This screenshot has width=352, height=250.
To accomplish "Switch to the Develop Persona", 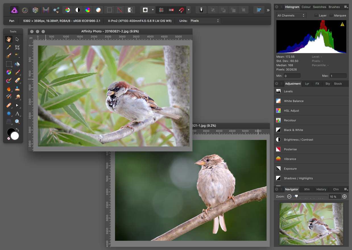I will pos(35,10).
